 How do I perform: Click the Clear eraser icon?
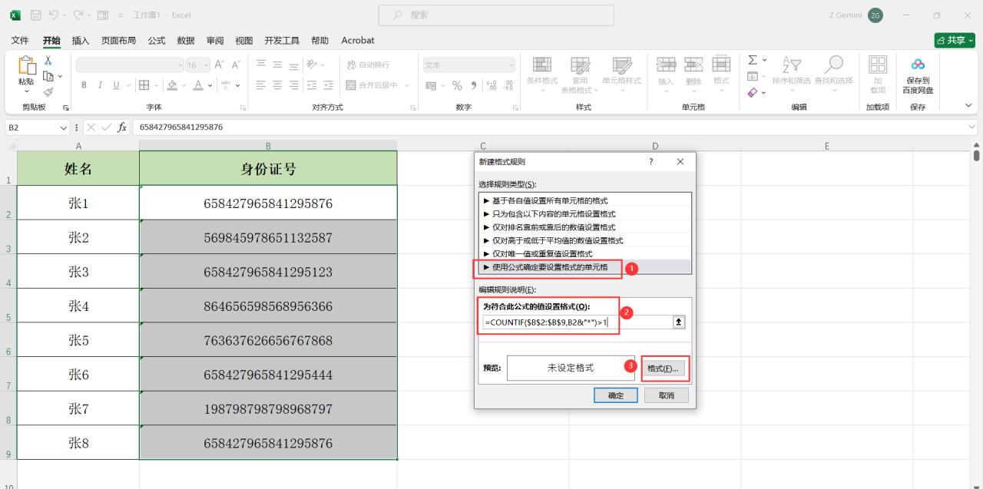753,92
